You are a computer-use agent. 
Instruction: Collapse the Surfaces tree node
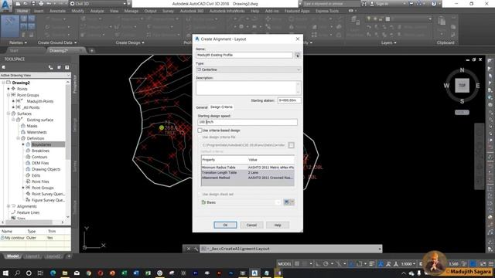(9, 114)
